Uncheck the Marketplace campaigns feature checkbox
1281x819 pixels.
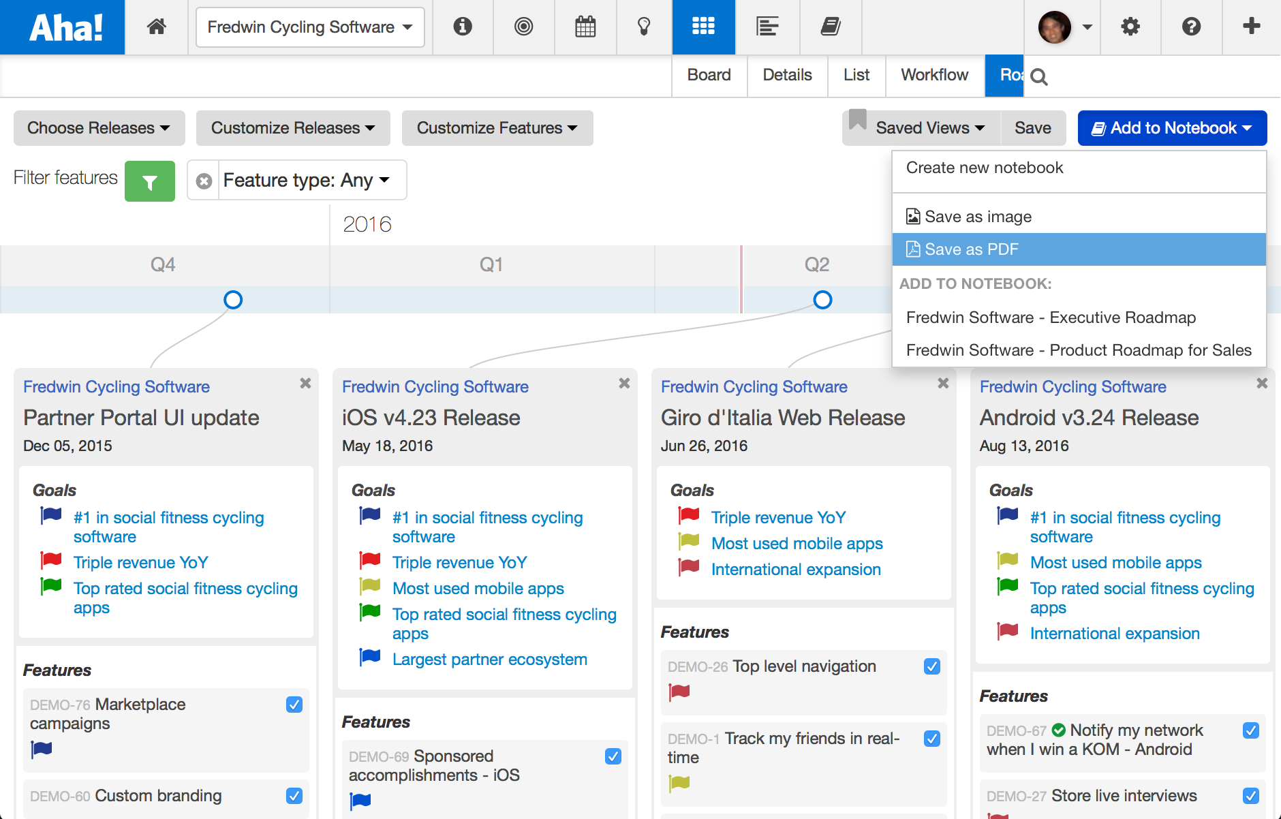[x=294, y=705]
